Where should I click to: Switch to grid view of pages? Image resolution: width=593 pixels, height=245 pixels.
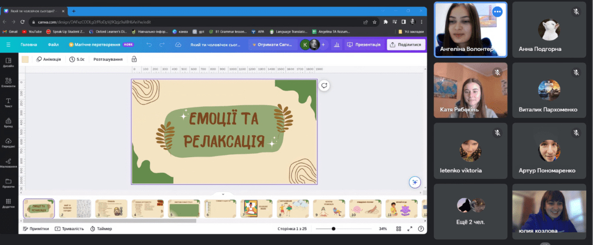point(398,229)
